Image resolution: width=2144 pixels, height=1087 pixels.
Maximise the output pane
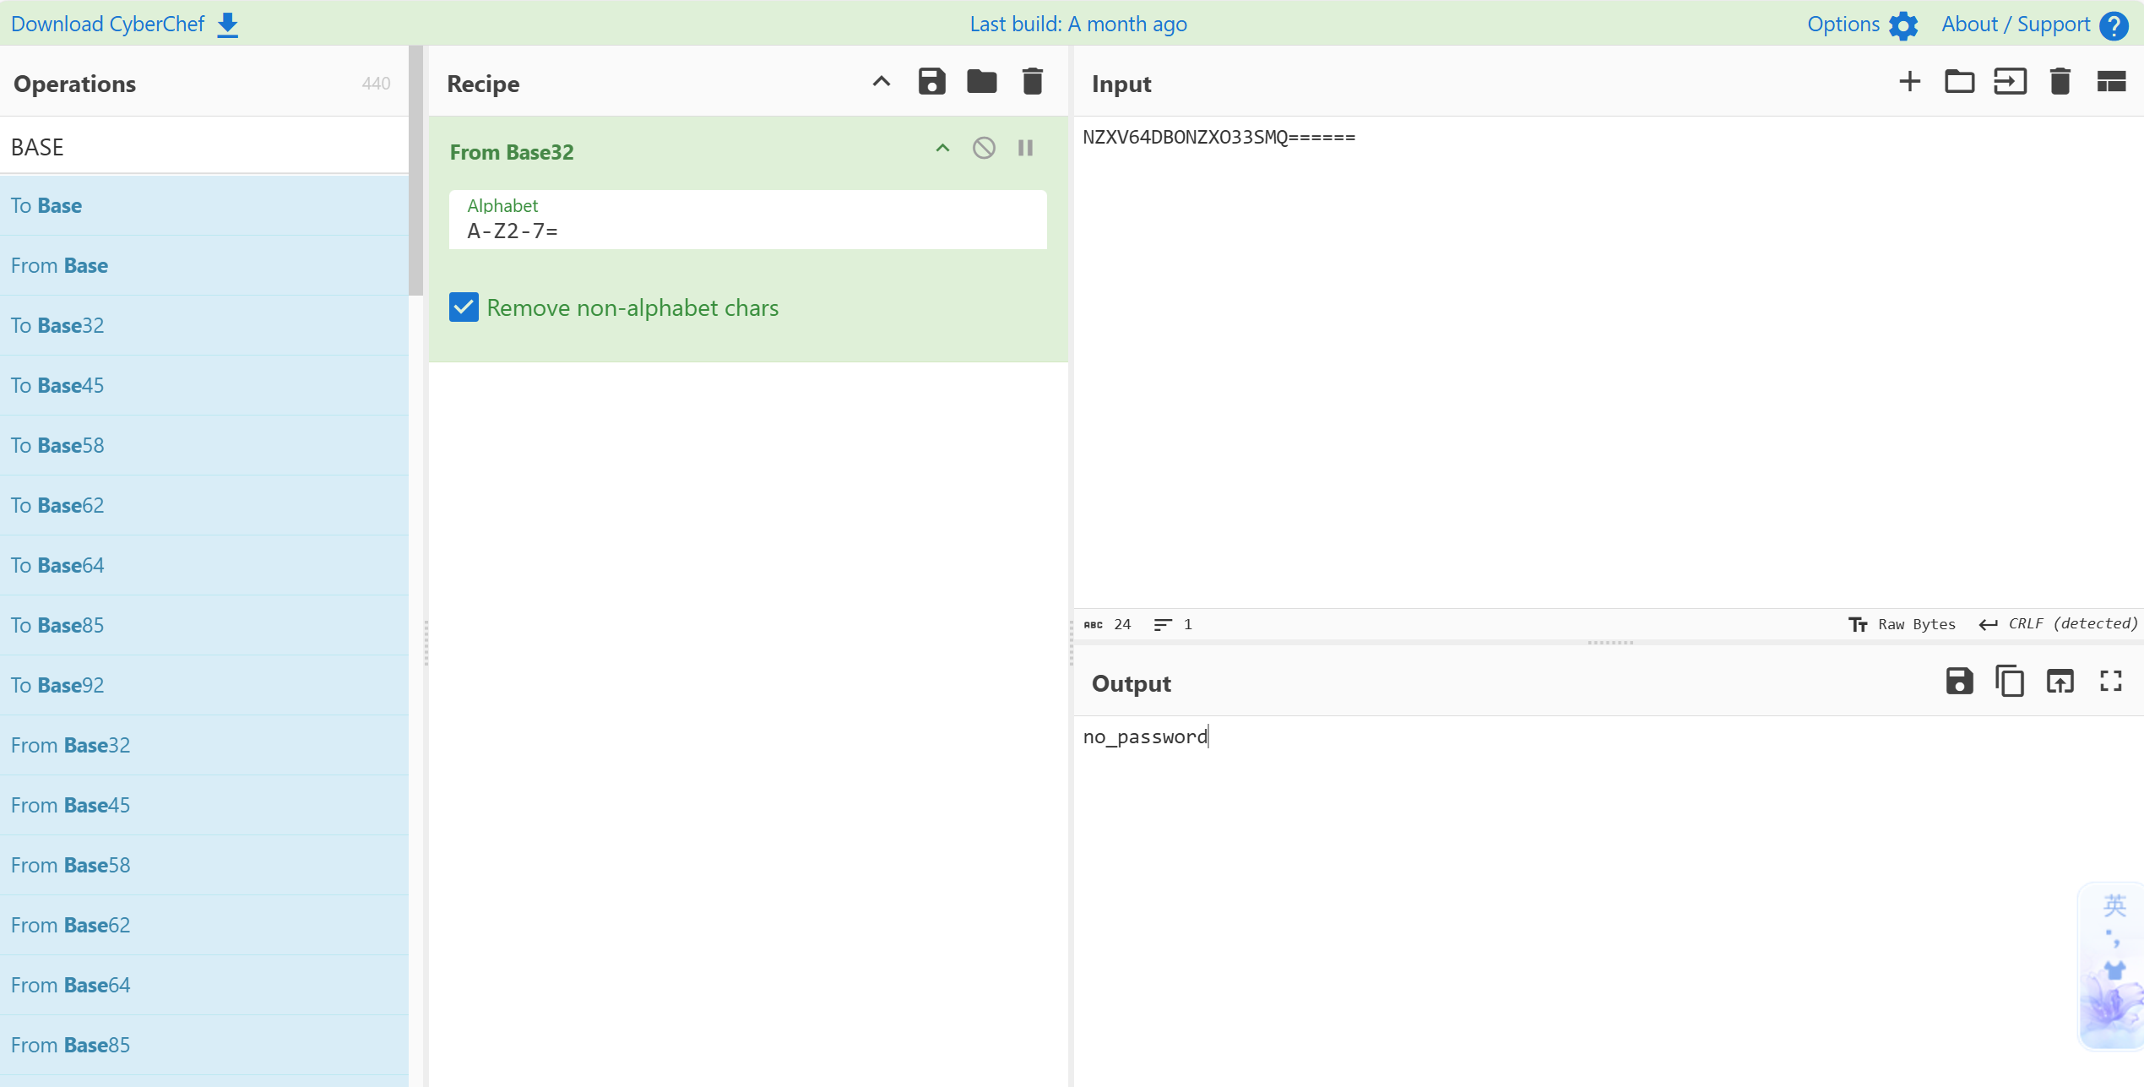point(2110,681)
